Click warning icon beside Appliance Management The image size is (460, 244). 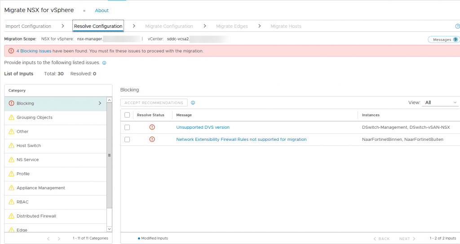click(x=11, y=187)
